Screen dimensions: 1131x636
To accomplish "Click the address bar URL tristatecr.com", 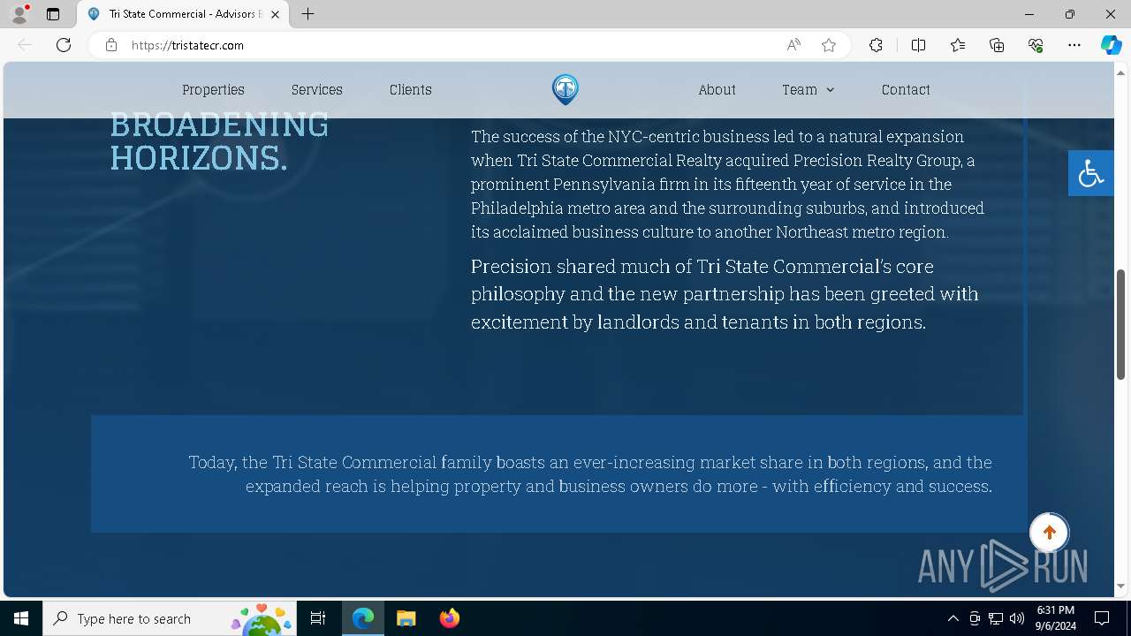I will [187, 45].
